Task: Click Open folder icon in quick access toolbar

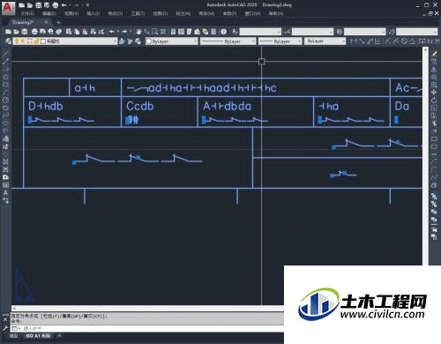Action: coord(30,5)
